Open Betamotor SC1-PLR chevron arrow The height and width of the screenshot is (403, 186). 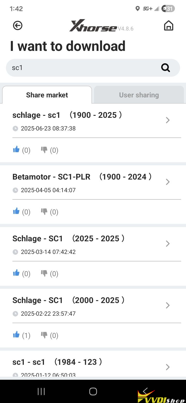click(x=168, y=182)
